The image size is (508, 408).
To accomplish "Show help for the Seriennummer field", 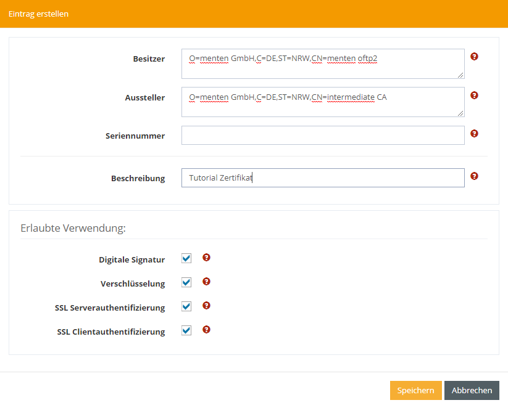I will pos(474,133).
